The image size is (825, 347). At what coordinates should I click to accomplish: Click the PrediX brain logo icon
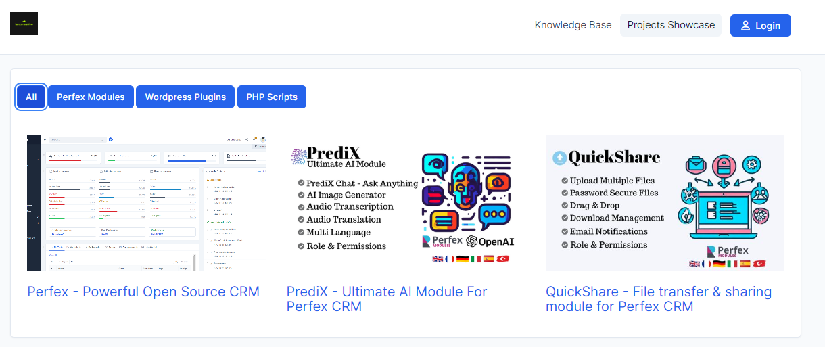pyautogui.click(x=298, y=158)
